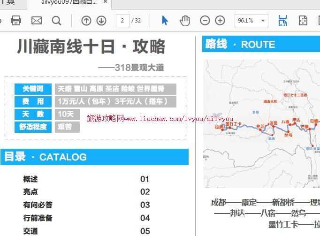Open the search magnifier tool
The height and width of the screenshot is (236, 320).
57,21
